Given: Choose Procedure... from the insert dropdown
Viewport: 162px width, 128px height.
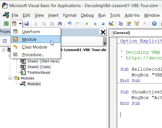Looking at the screenshot, I should coord(36,55).
